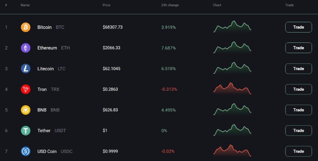The width and height of the screenshot is (318, 161).
Task: Click the green Tether coin icon
Action: tap(25, 130)
